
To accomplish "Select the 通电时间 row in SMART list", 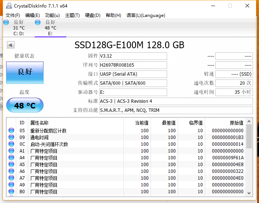I will coord(126,137).
